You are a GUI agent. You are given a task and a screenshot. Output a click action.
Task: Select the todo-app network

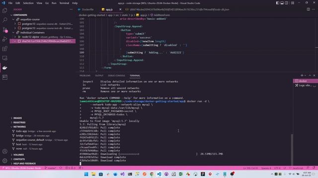(43, 131)
